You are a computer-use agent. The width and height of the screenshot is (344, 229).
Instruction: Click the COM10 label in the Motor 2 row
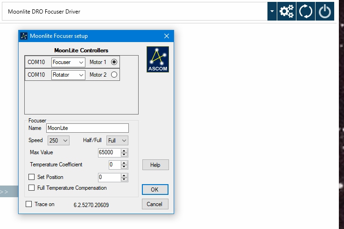click(36, 75)
